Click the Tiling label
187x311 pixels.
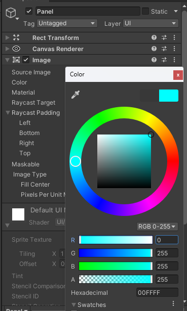[27, 254]
